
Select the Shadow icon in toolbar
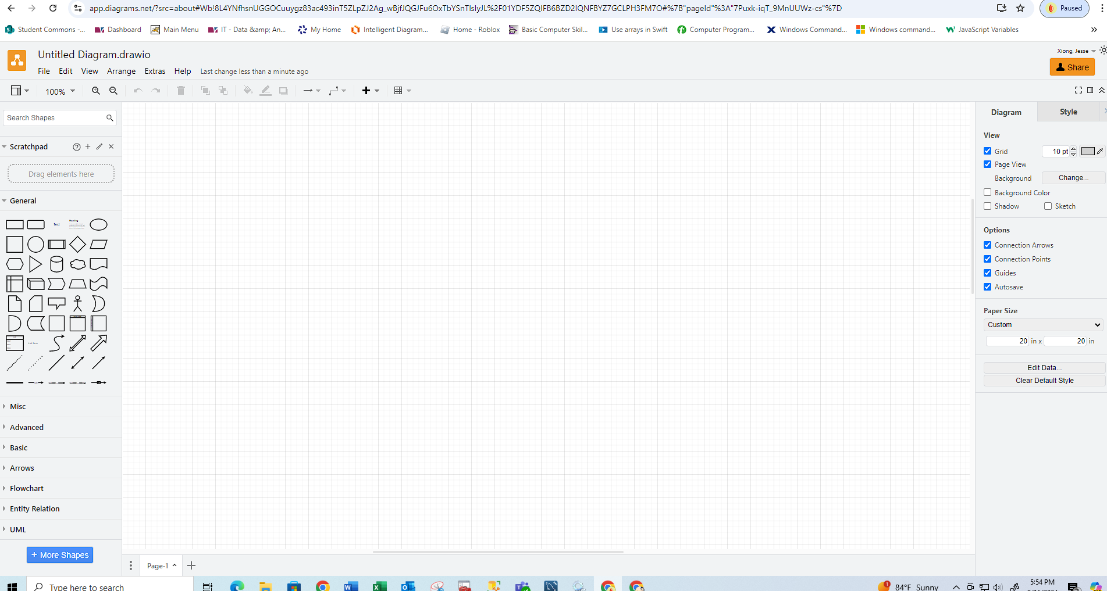283,91
